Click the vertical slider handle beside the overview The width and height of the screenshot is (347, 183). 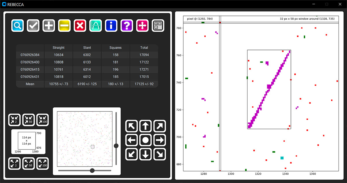coord(116,146)
